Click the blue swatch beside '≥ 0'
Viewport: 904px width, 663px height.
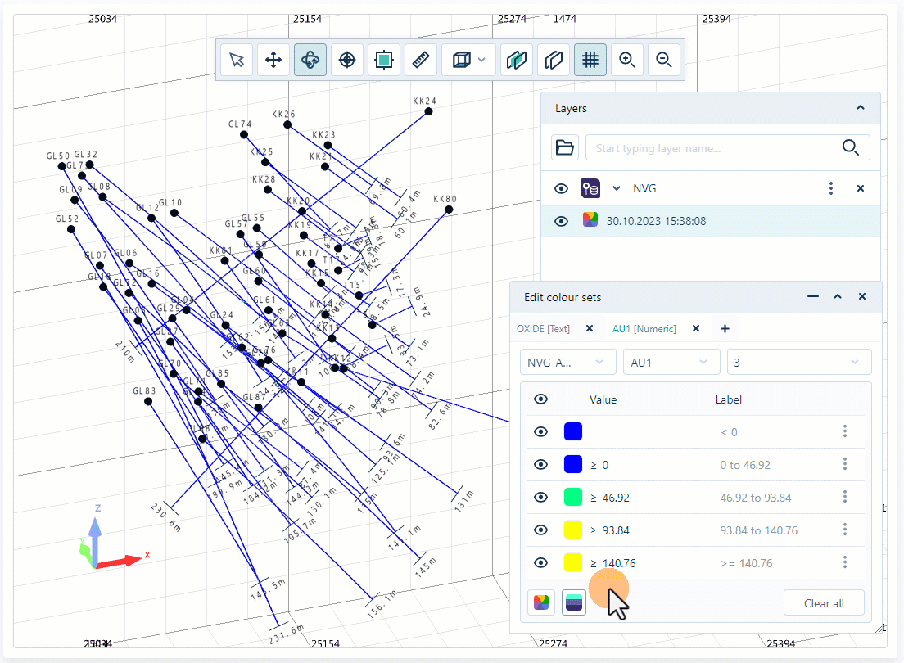pos(573,464)
